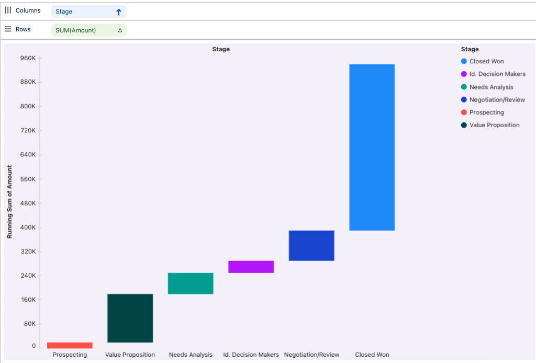
Task: Click the Value Proposition legend color dot
Action: pyautogui.click(x=464, y=125)
